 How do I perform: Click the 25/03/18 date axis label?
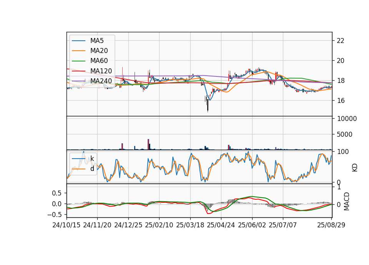coord(190,225)
